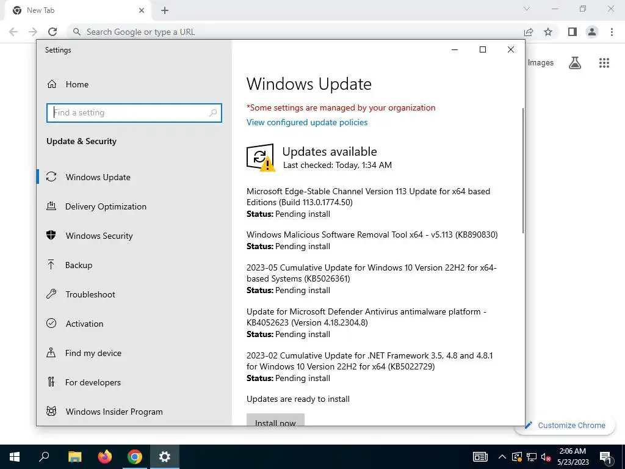The width and height of the screenshot is (625, 469).
Task: Open Find my device settings
Action: (93, 353)
